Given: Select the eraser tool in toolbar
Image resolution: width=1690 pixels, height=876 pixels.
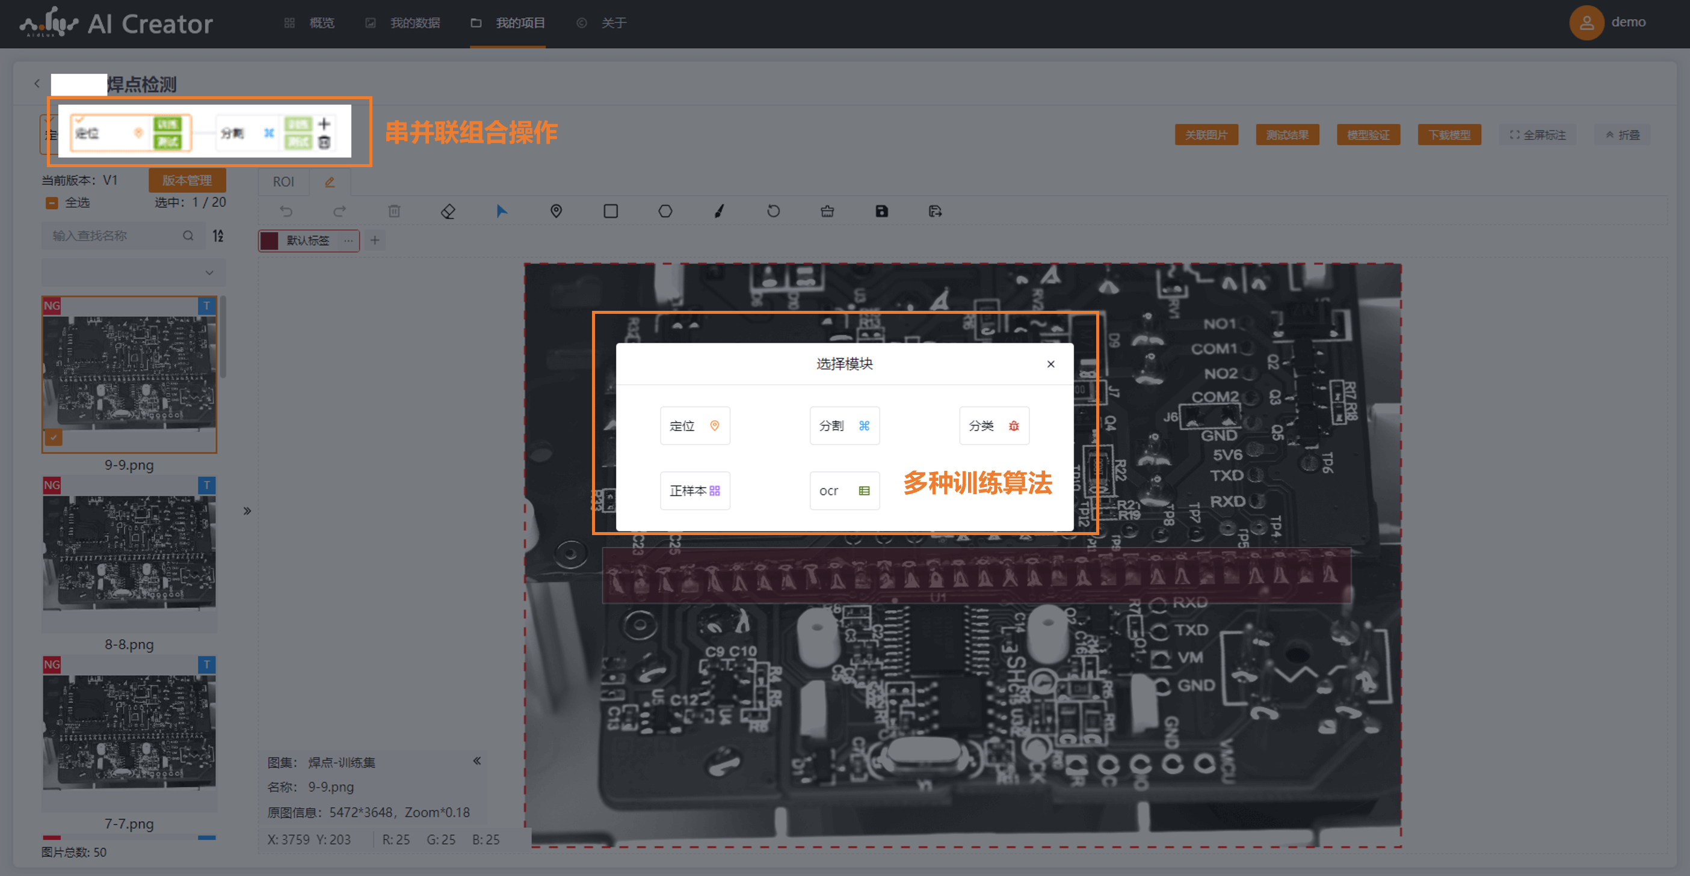Looking at the screenshot, I should pyautogui.click(x=448, y=211).
